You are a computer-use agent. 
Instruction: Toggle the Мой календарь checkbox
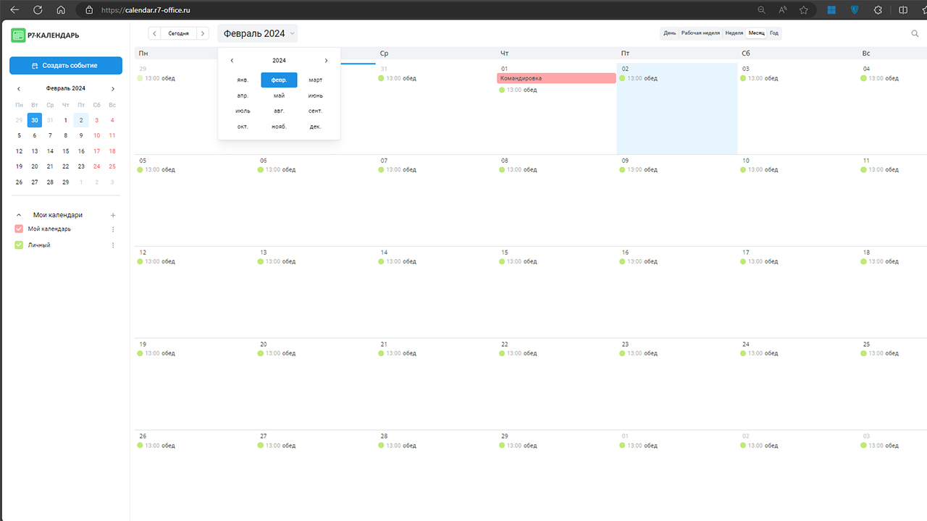pos(20,229)
